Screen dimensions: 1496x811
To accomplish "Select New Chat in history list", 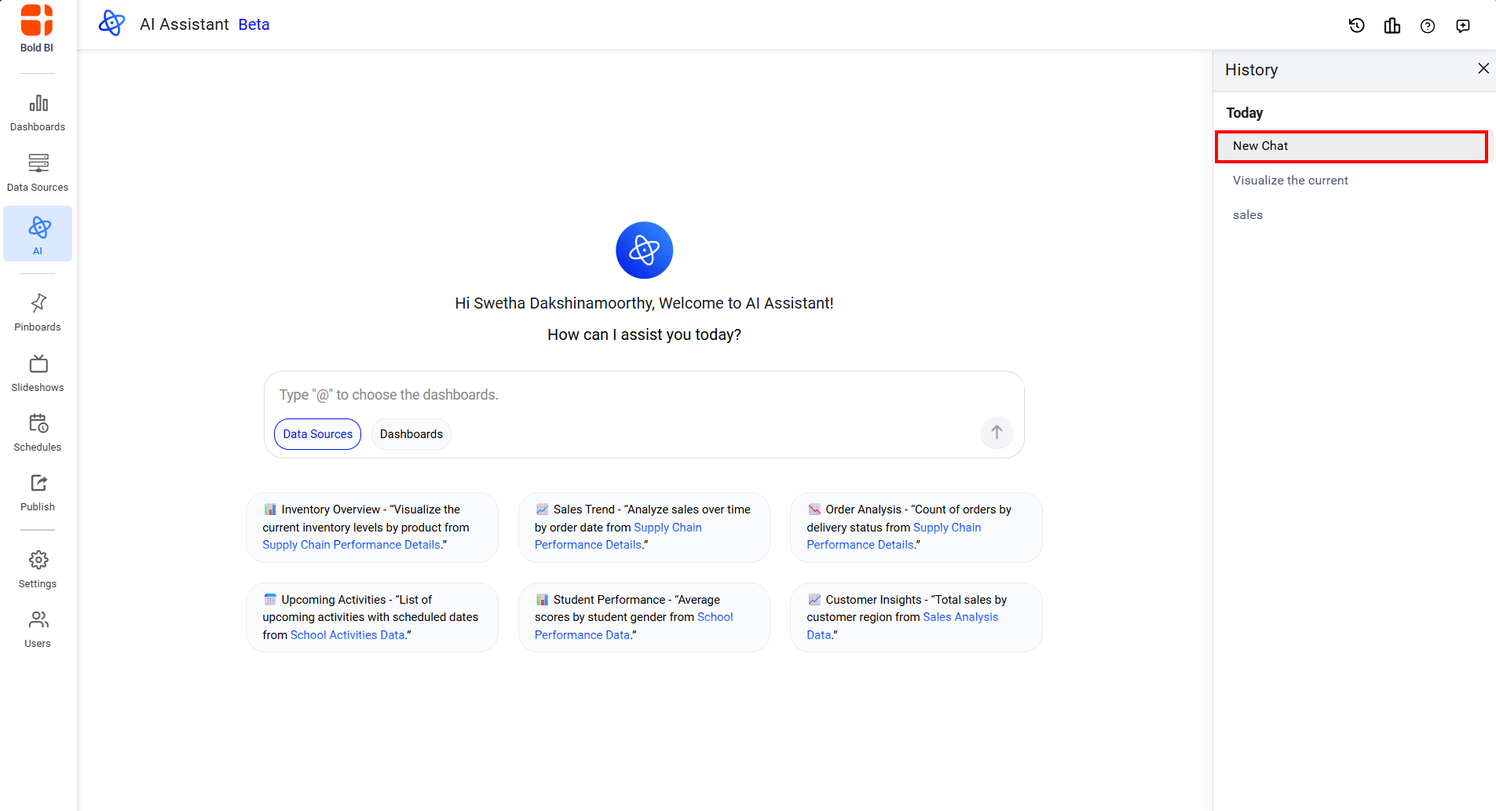I will [1351, 146].
